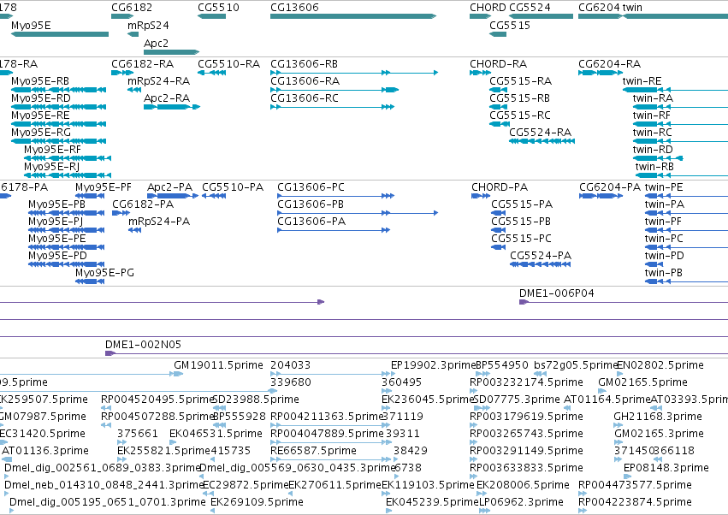Open protein CG5524-PA
The image size is (728, 515).
(541, 256)
